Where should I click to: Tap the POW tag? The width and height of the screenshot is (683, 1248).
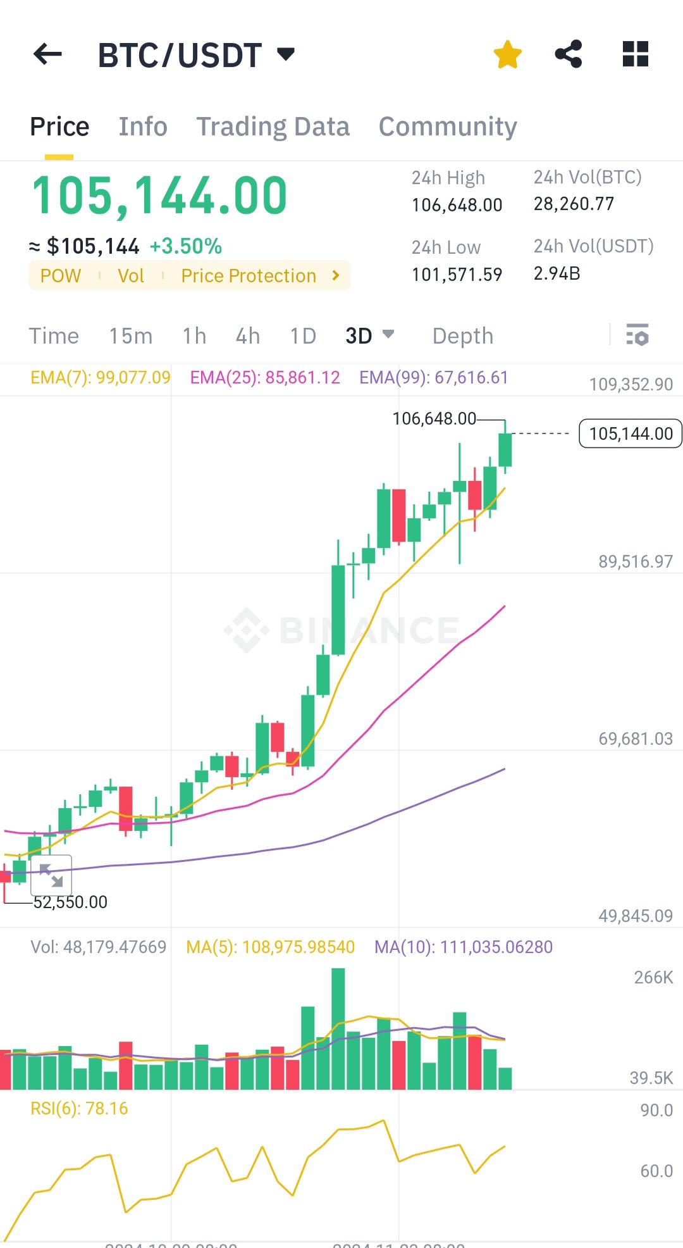click(61, 276)
